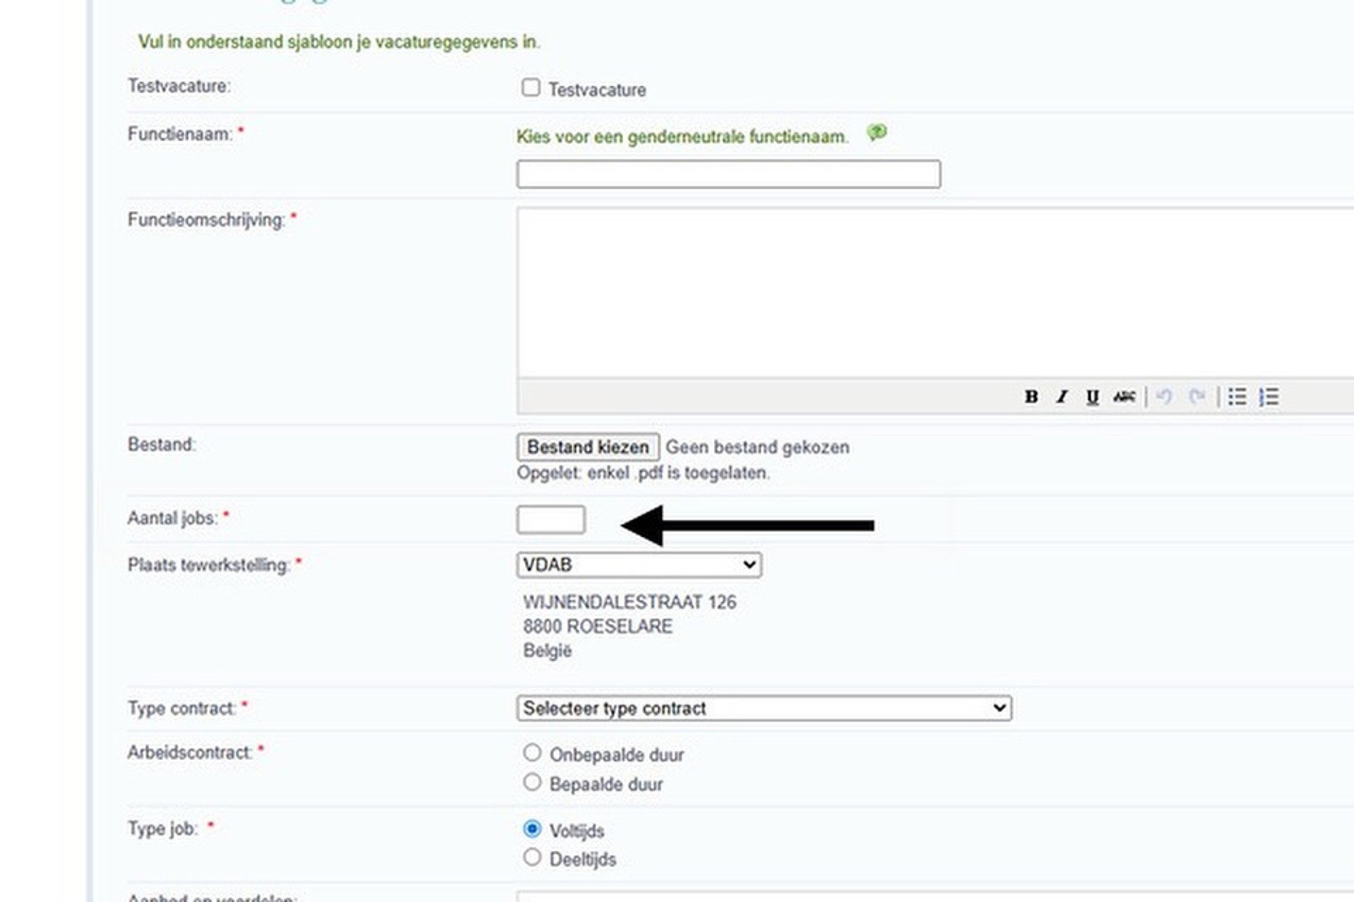Screen dimensions: 1354x902
Task: Open the Plaats tewerkstelling VDAB dropdown
Action: click(638, 565)
